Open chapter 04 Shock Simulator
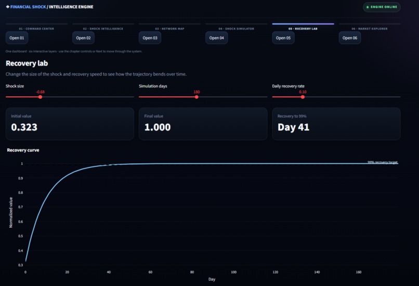Image resolution: width=419 pixels, height=286 pixels. point(216,38)
